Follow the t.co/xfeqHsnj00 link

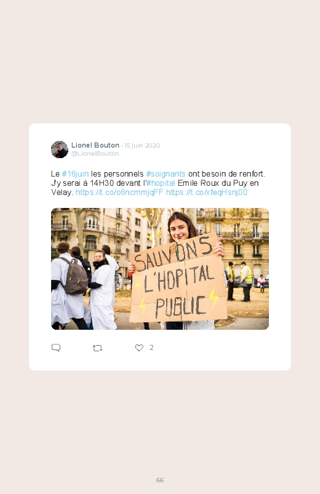(x=207, y=192)
